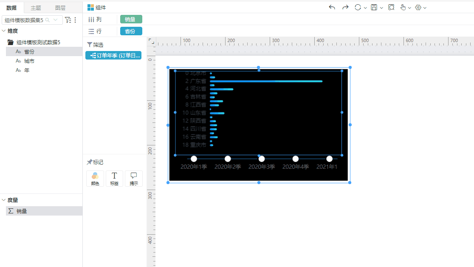Click the 云南省 label in chart
Screen dimensions: 474x267
[x=195, y=137]
